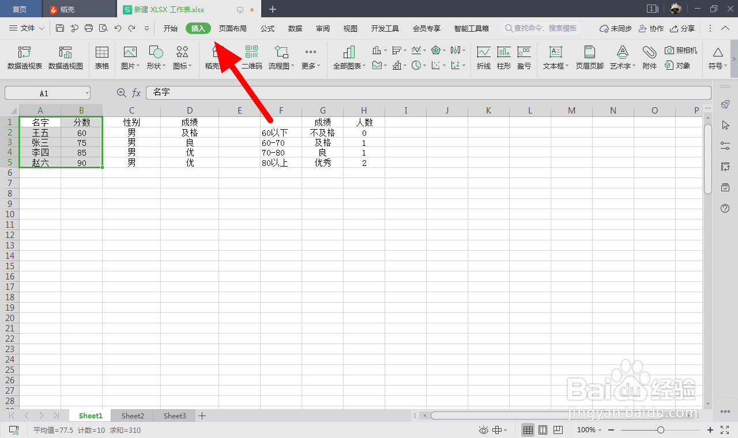The width and height of the screenshot is (738, 438).
Task: Click the search commands box 查找命令
Action: coord(541,28)
